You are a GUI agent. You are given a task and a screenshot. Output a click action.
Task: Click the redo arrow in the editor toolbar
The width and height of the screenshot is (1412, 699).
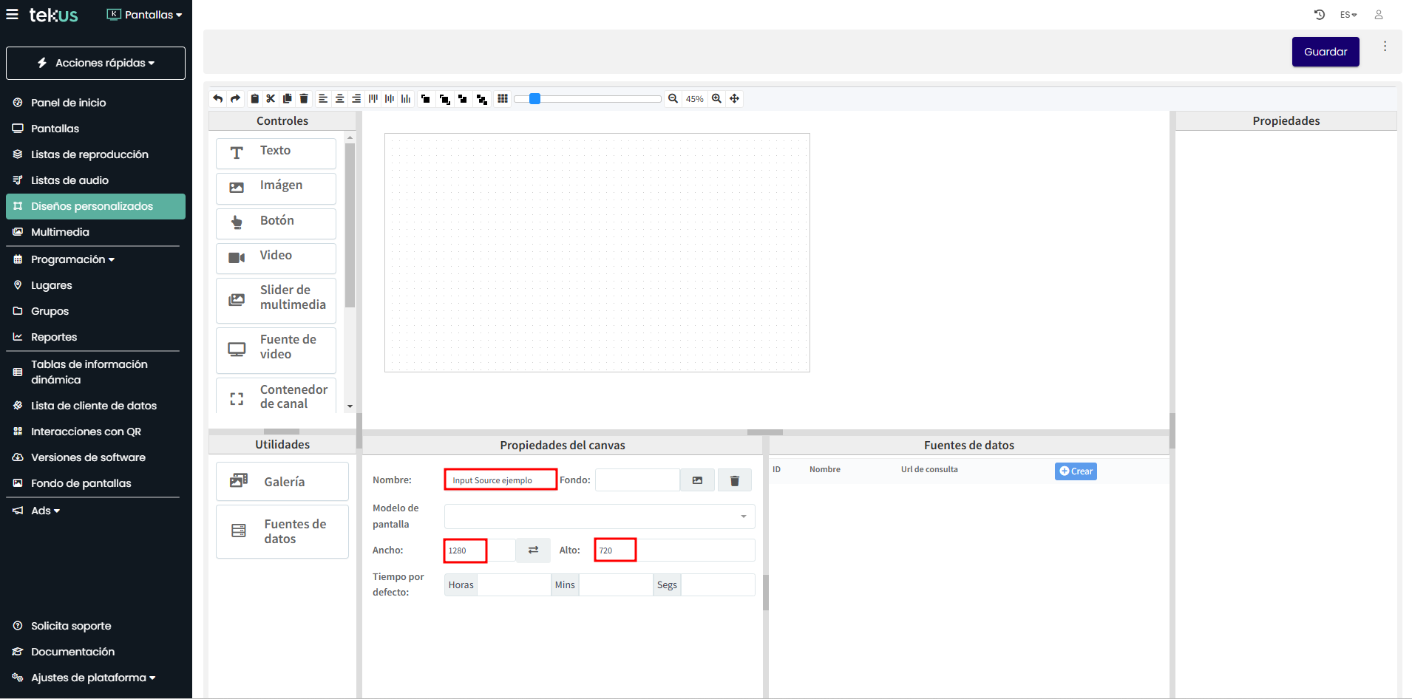pos(235,98)
